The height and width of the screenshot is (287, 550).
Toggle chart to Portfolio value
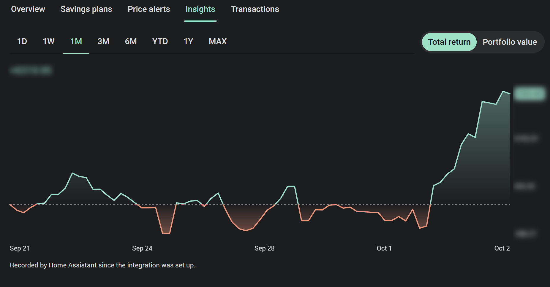(510, 42)
